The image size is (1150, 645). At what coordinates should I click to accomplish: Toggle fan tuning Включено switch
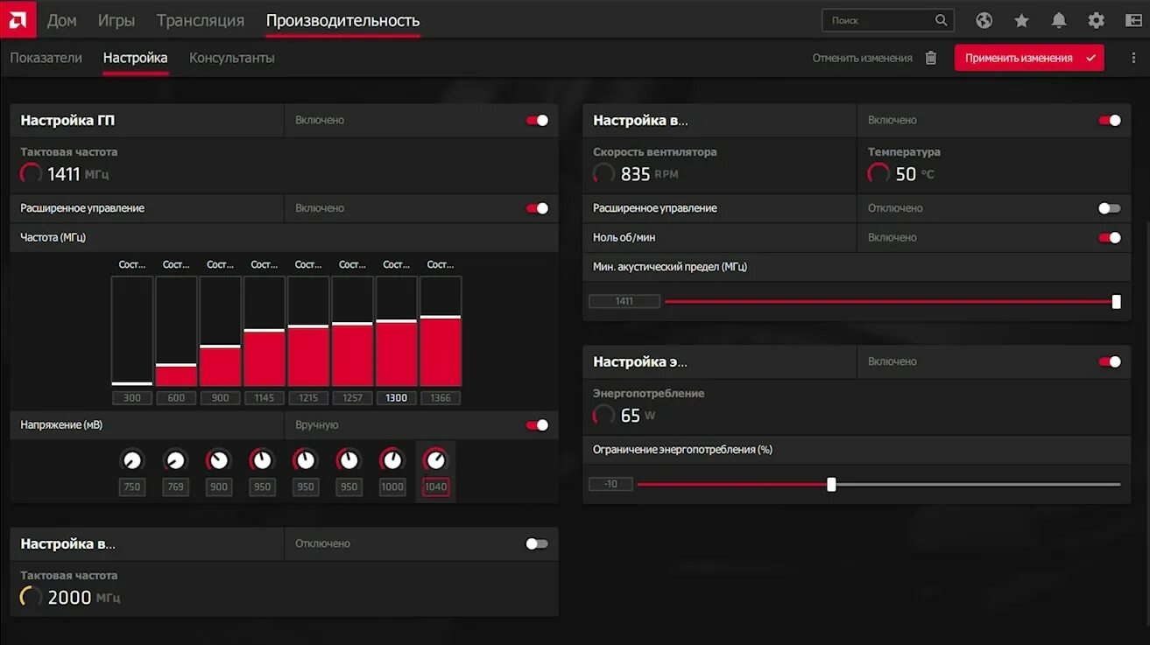pyautogui.click(x=1110, y=120)
